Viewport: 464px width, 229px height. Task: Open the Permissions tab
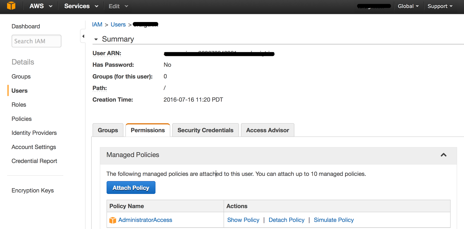148,130
